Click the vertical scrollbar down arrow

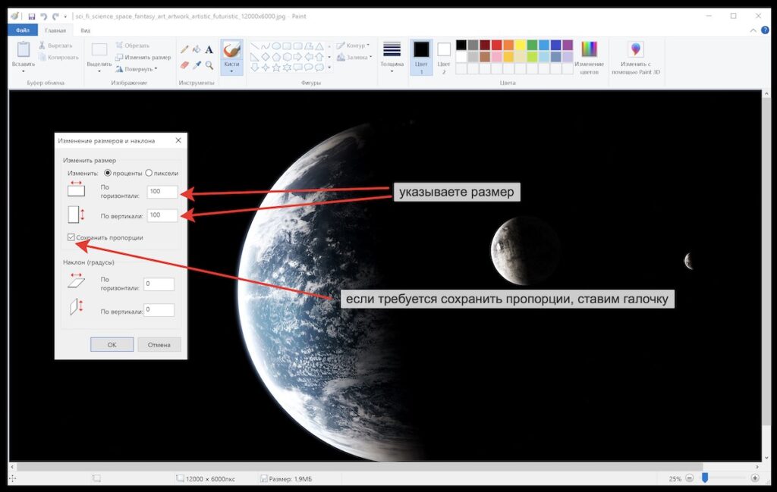tap(766, 457)
